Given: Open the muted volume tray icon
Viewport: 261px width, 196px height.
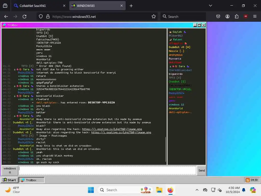Looking at the screenshot, I should (220, 190).
